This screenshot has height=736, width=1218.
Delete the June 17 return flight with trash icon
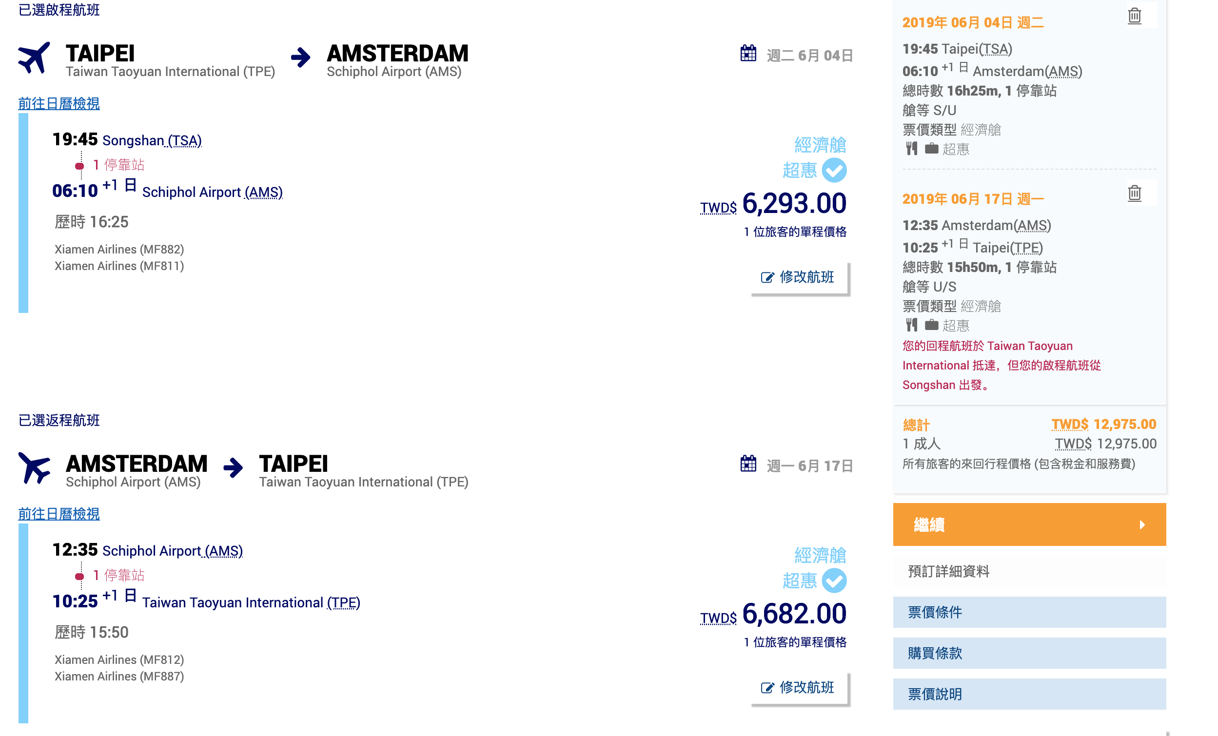point(1135,193)
